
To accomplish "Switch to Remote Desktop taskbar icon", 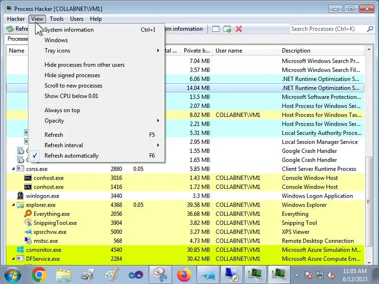I will pos(232,275).
